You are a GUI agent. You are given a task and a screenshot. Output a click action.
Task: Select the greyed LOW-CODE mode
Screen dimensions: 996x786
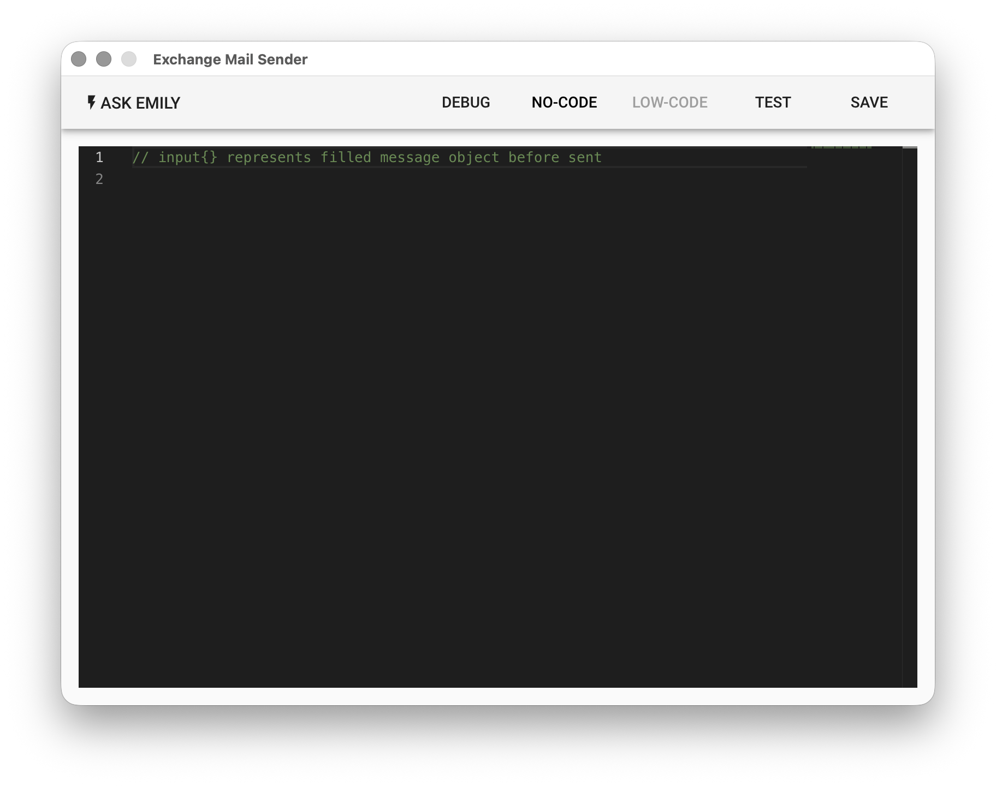(669, 103)
